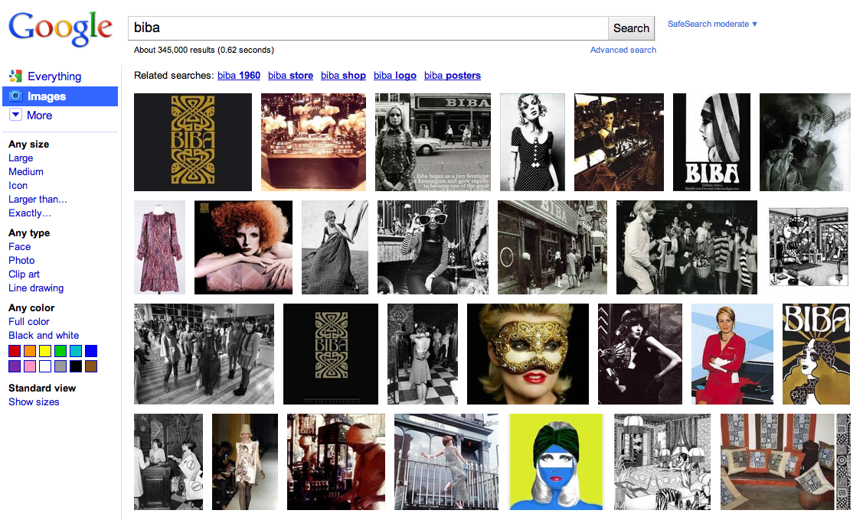Viewport: 863px width, 520px height.
Task: Open the sofa with patterned cushions thumbnail
Action: point(786,462)
